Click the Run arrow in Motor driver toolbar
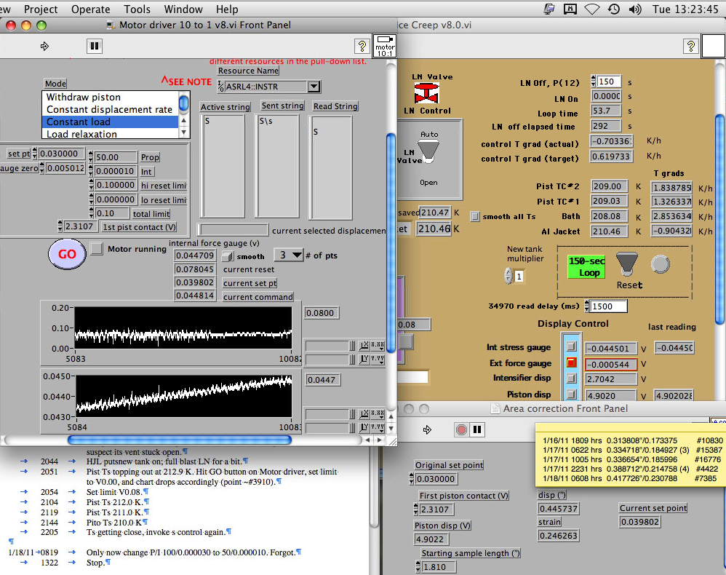This screenshot has height=575, width=726. [x=44, y=46]
